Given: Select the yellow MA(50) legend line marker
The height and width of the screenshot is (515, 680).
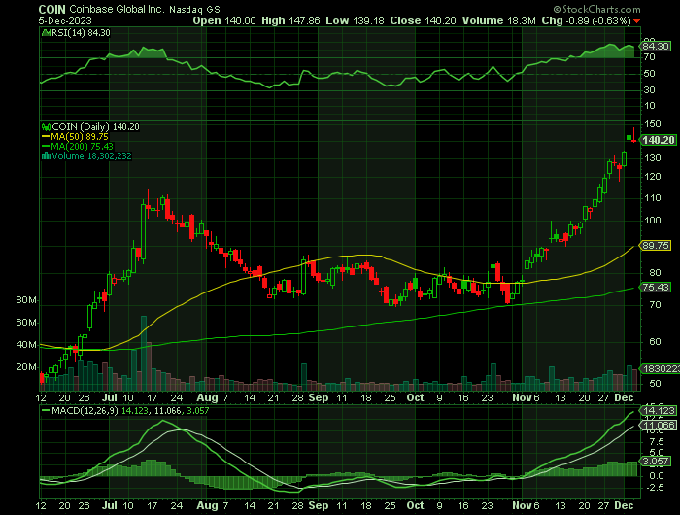Looking at the screenshot, I should (x=46, y=137).
